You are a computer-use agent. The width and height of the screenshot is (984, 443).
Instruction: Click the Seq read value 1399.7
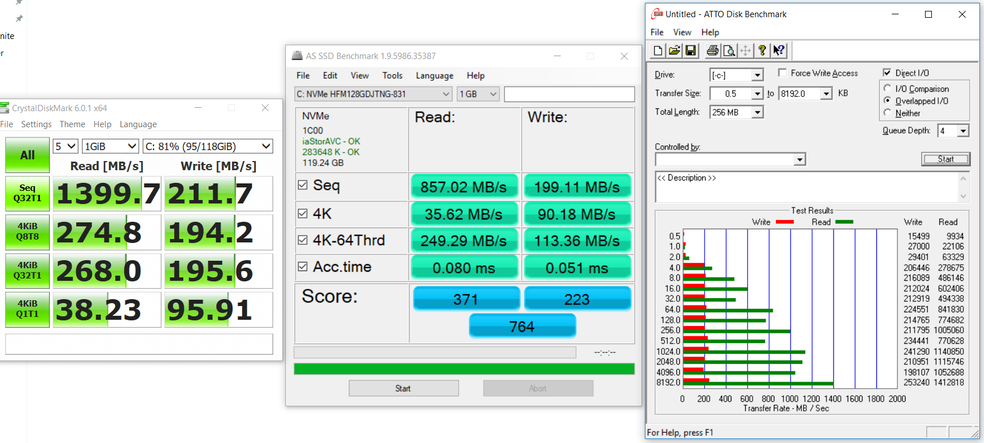pyautogui.click(x=107, y=194)
